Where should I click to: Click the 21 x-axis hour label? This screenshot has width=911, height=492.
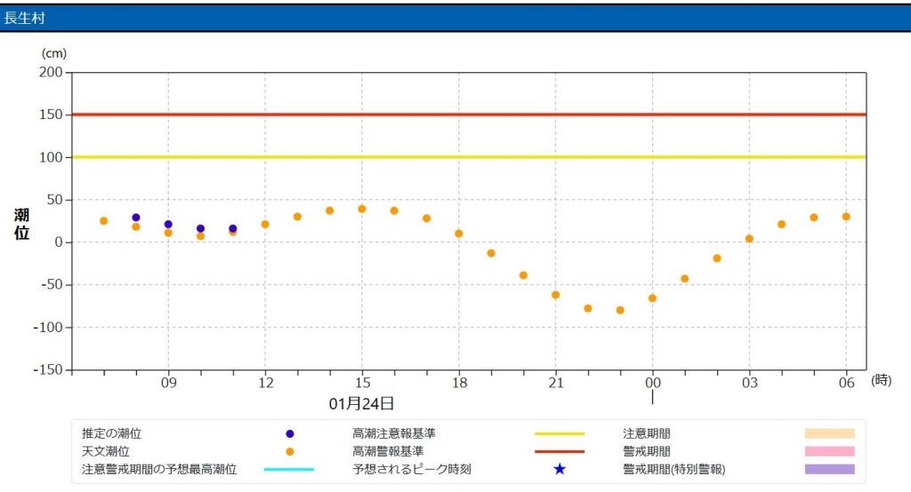(x=556, y=383)
